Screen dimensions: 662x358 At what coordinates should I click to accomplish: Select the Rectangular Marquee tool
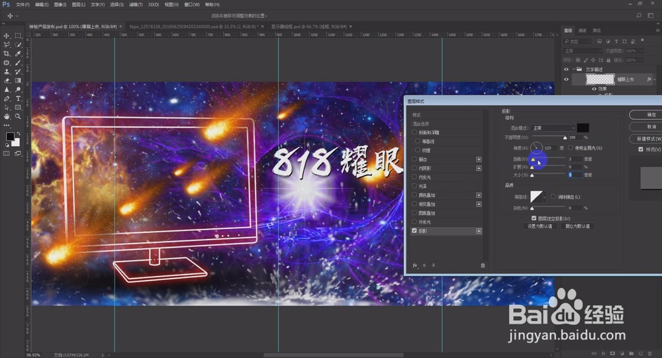coord(18,36)
